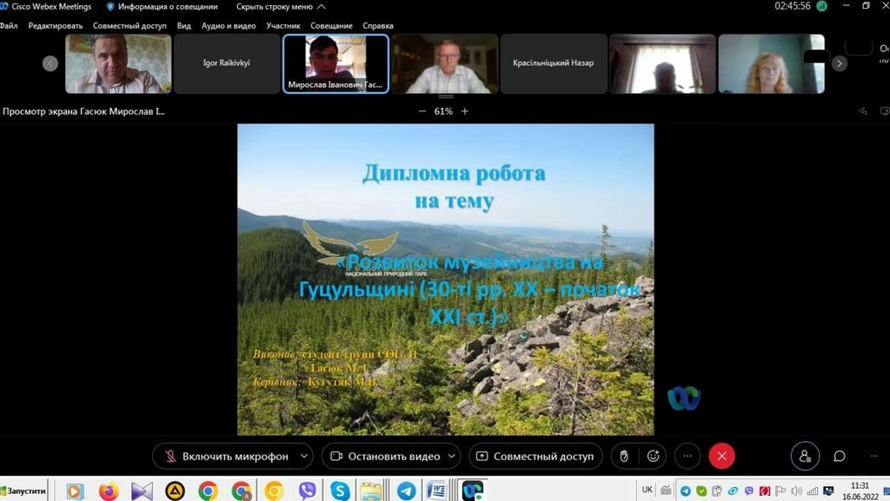Zoom out shared screen with minus icon
Image resolution: width=890 pixels, height=501 pixels.
(422, 111)
